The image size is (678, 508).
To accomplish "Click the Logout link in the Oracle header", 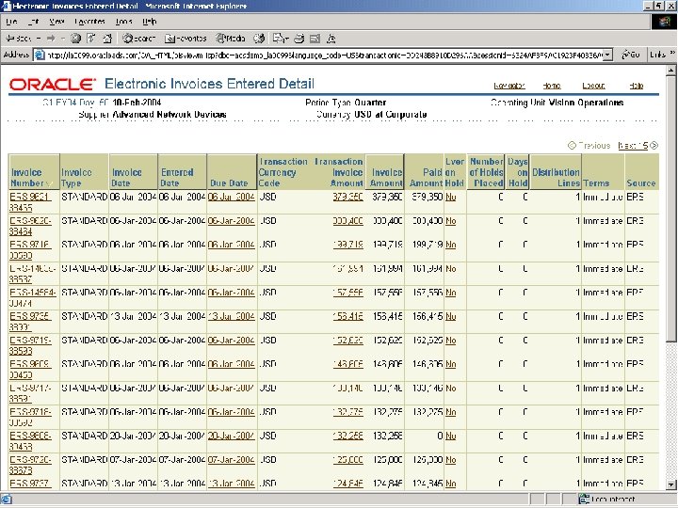I will [x=593, y=86].
